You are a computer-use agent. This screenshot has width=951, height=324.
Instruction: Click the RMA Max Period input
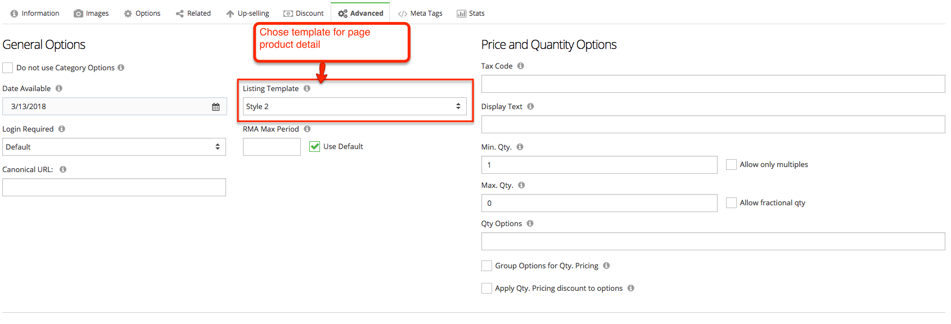point(272,147)
